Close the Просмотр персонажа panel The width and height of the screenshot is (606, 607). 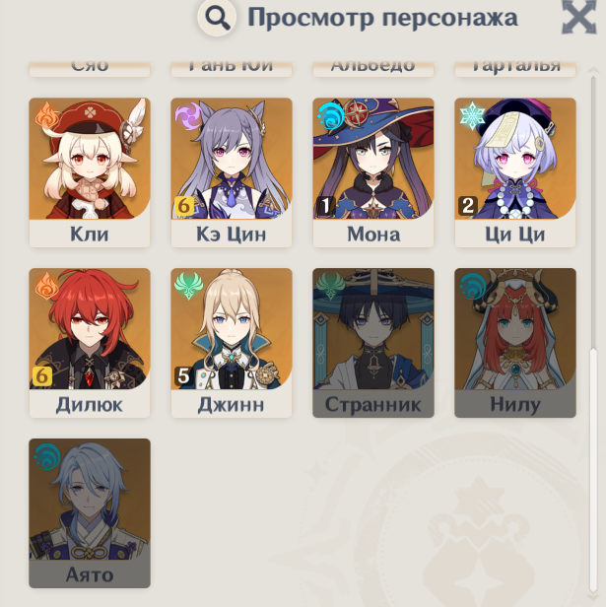coord(578,18)
